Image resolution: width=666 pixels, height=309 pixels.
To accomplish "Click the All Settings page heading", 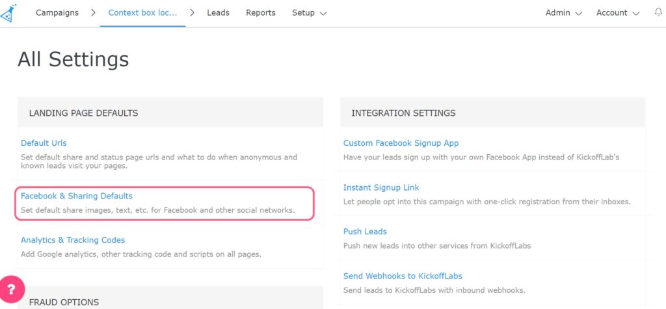I will pyautogui.click(x=73, y=59).
